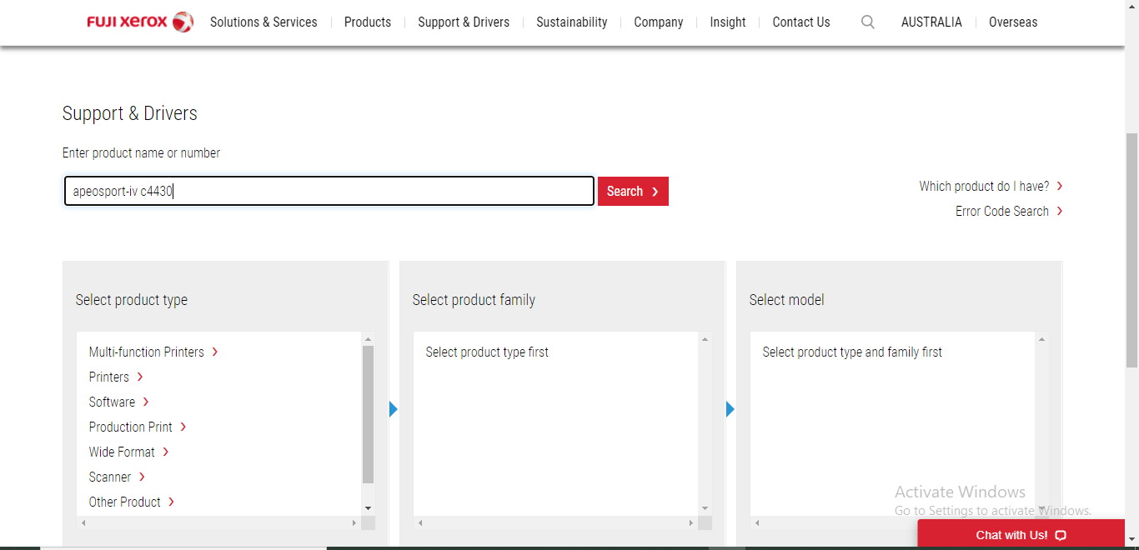Click the page vertical scrollbar thumb

tap(1131, 250)
